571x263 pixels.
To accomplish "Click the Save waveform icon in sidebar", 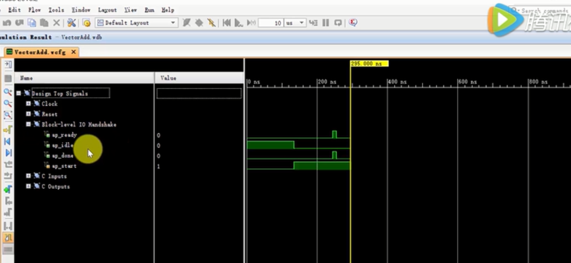I will click(8, 78).
